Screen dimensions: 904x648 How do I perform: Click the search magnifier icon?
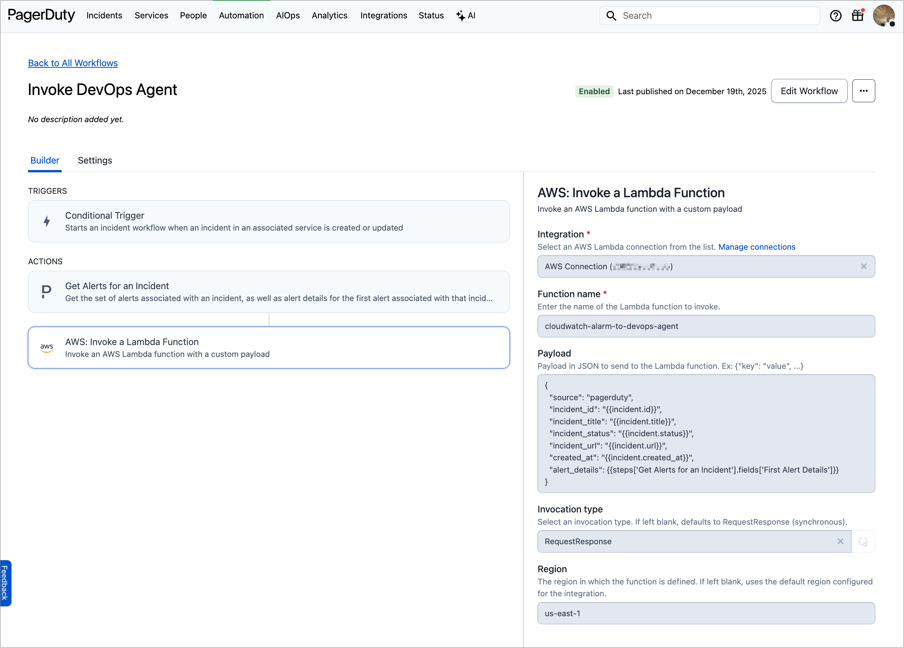pyautogui.click(x=611, y=16)
